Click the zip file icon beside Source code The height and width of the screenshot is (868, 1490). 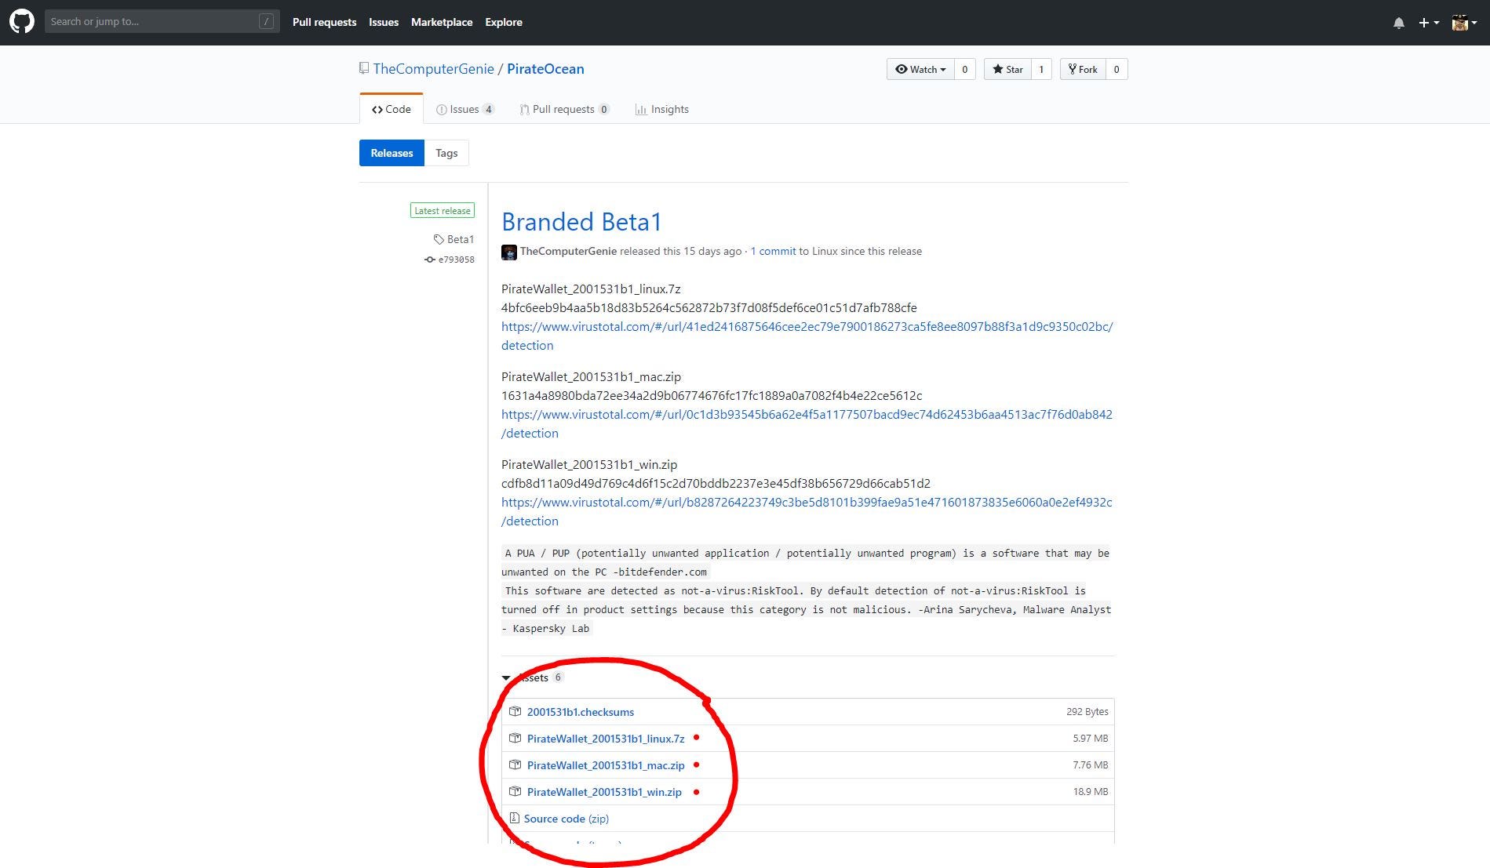tap(514, 818)
